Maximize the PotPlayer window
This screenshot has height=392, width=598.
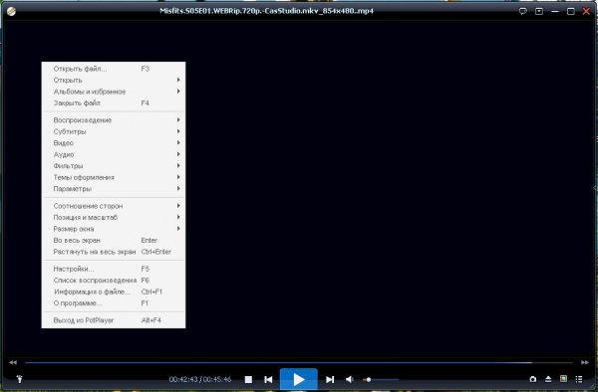[570, 11]
